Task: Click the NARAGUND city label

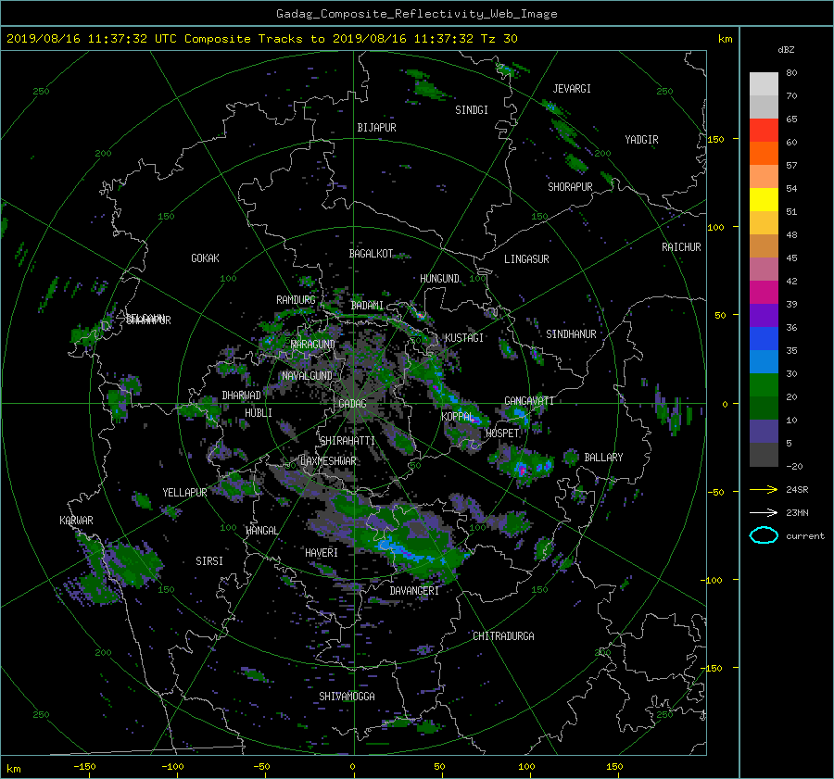Action: (x=313, y=345)
